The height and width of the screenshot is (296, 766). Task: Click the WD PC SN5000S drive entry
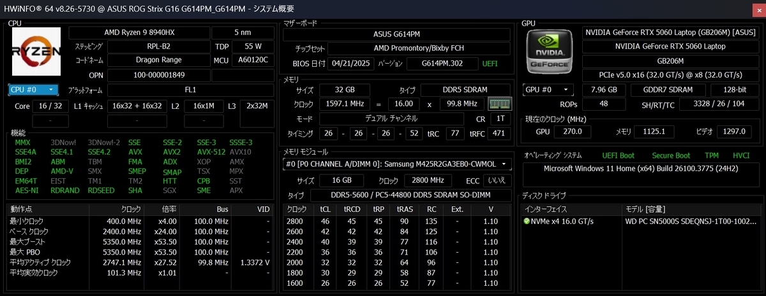tap(692, 222)
